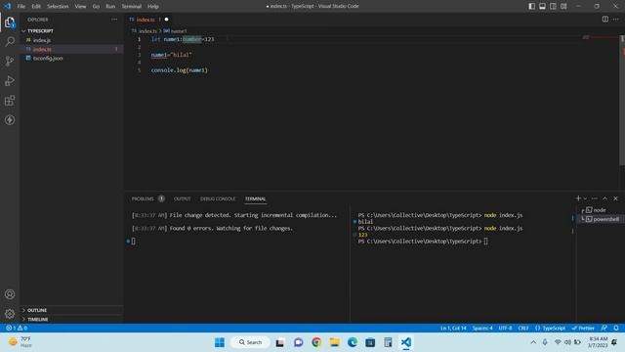Open the Selection menu

[x=58, y=6]
